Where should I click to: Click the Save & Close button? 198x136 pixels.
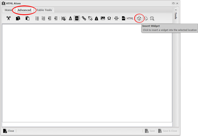(168, 131)
